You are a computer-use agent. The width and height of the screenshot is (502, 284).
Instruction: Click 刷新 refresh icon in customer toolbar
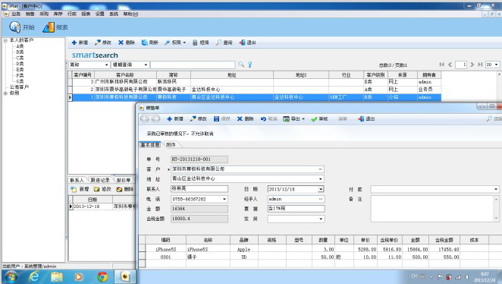[144, 43]
